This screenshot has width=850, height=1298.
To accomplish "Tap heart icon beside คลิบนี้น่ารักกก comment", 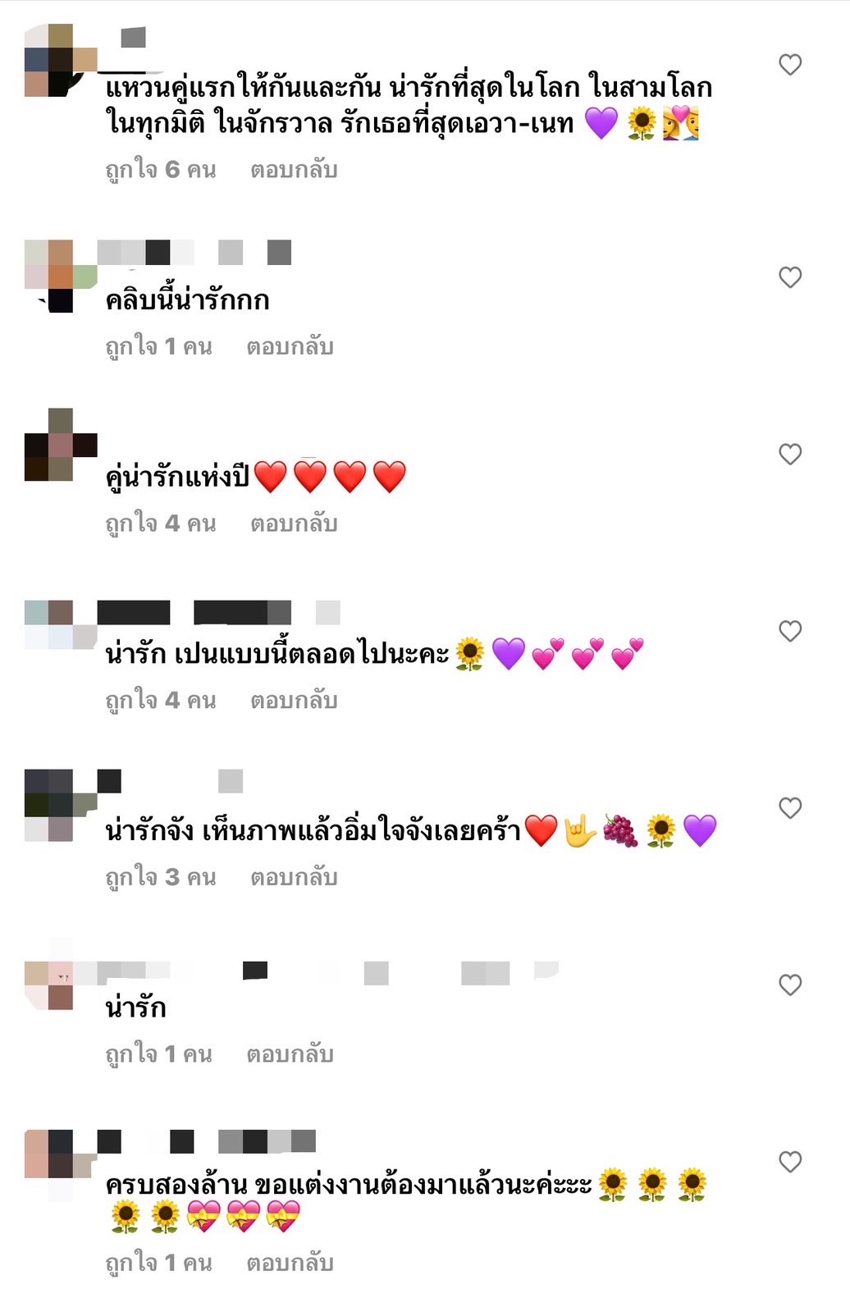I will 790,277.
